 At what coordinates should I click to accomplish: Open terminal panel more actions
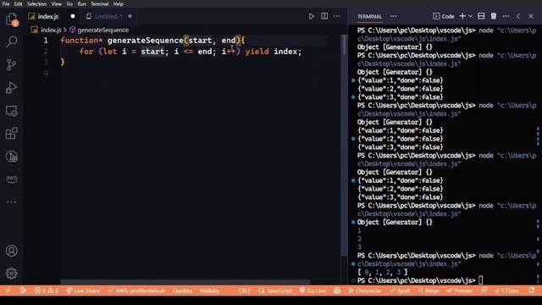click(x=506, y=16)
